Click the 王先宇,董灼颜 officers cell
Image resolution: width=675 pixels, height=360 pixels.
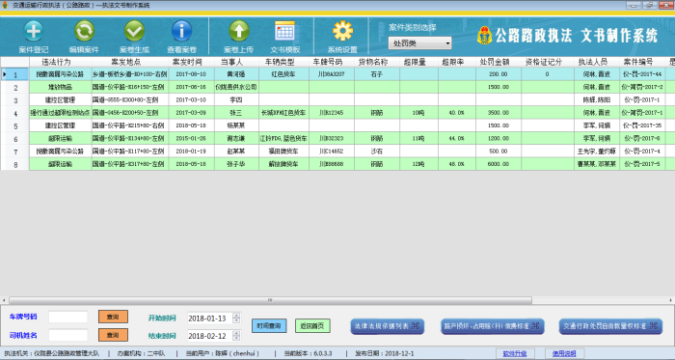pos(596,152)
